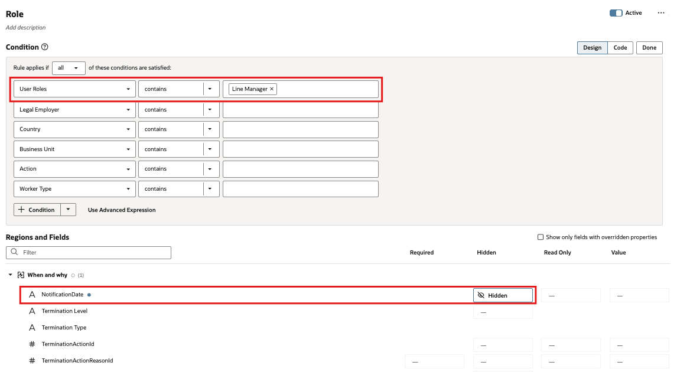
Task: Click the Role rule title
Action: coord(15,14)
